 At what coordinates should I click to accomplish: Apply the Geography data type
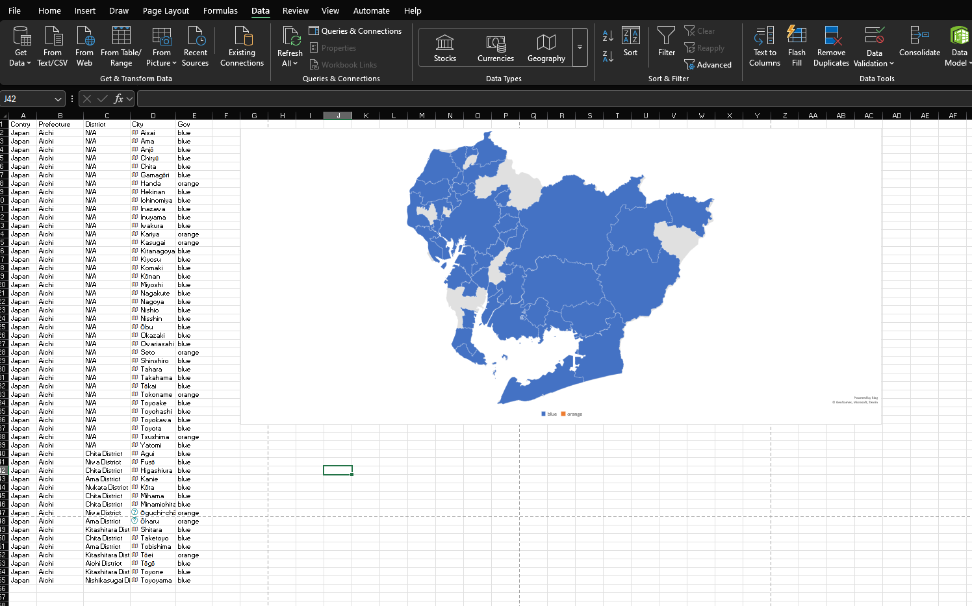[x=546, y=48]
